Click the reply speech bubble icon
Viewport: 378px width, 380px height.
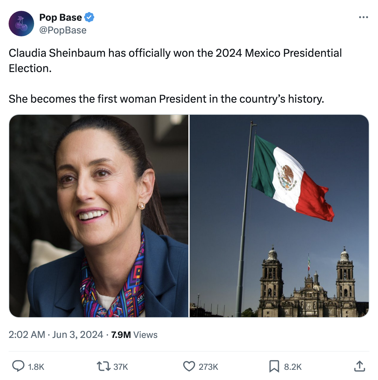coord(18,366)
